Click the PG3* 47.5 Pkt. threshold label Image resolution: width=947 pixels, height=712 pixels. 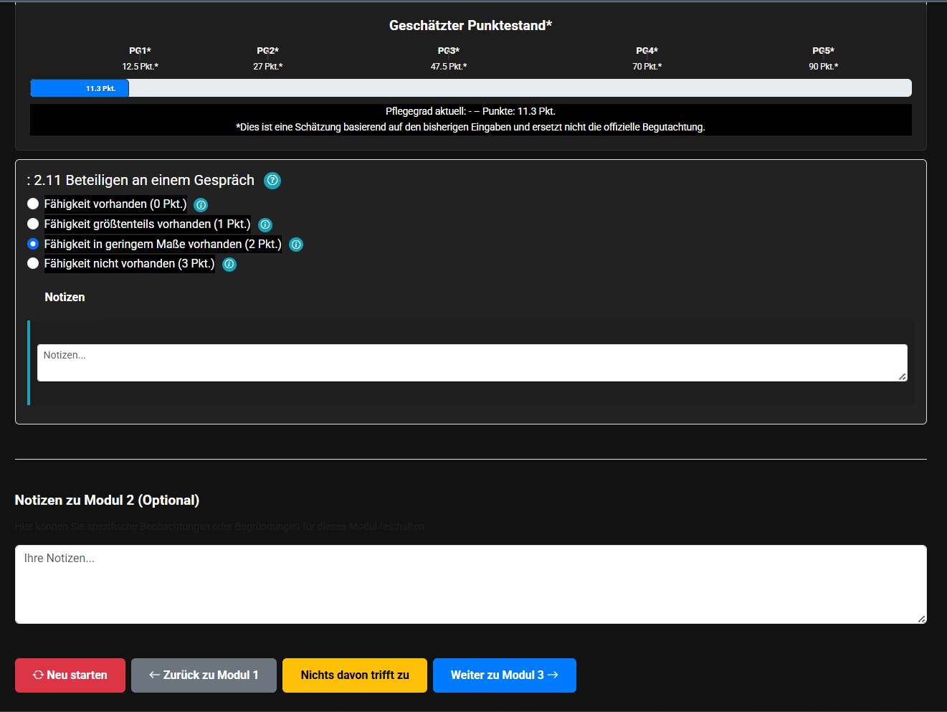click(x=449, y=59)
